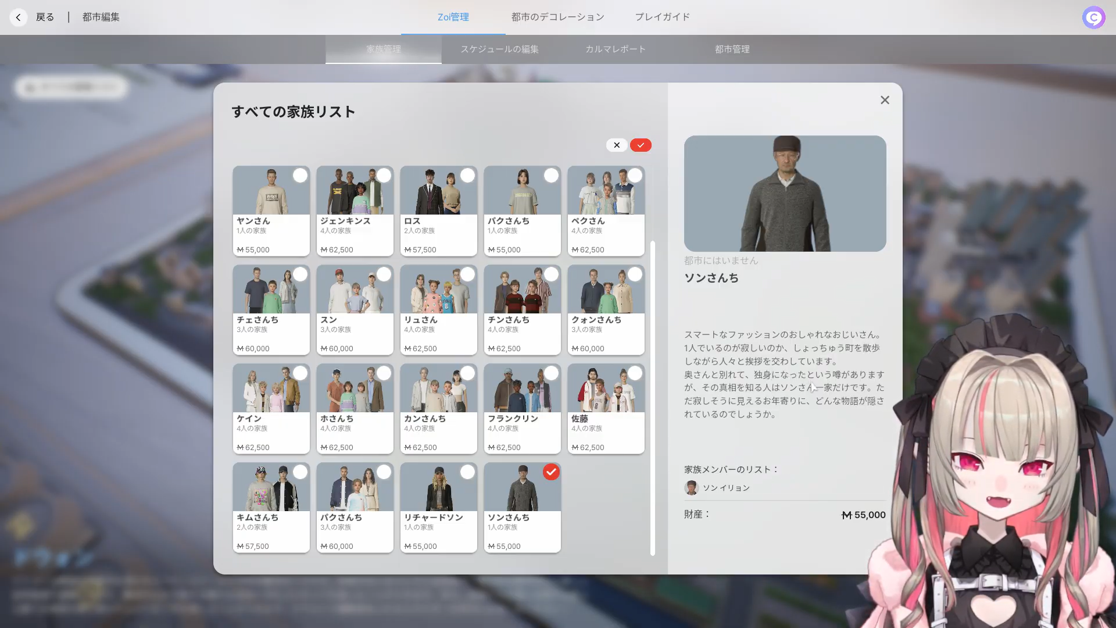
Task: Check the リュさん family checkbox
Action: pos(467,274)
